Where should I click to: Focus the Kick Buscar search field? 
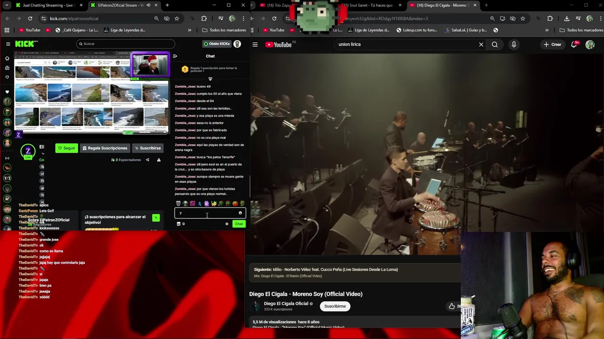tap(126, 44)
